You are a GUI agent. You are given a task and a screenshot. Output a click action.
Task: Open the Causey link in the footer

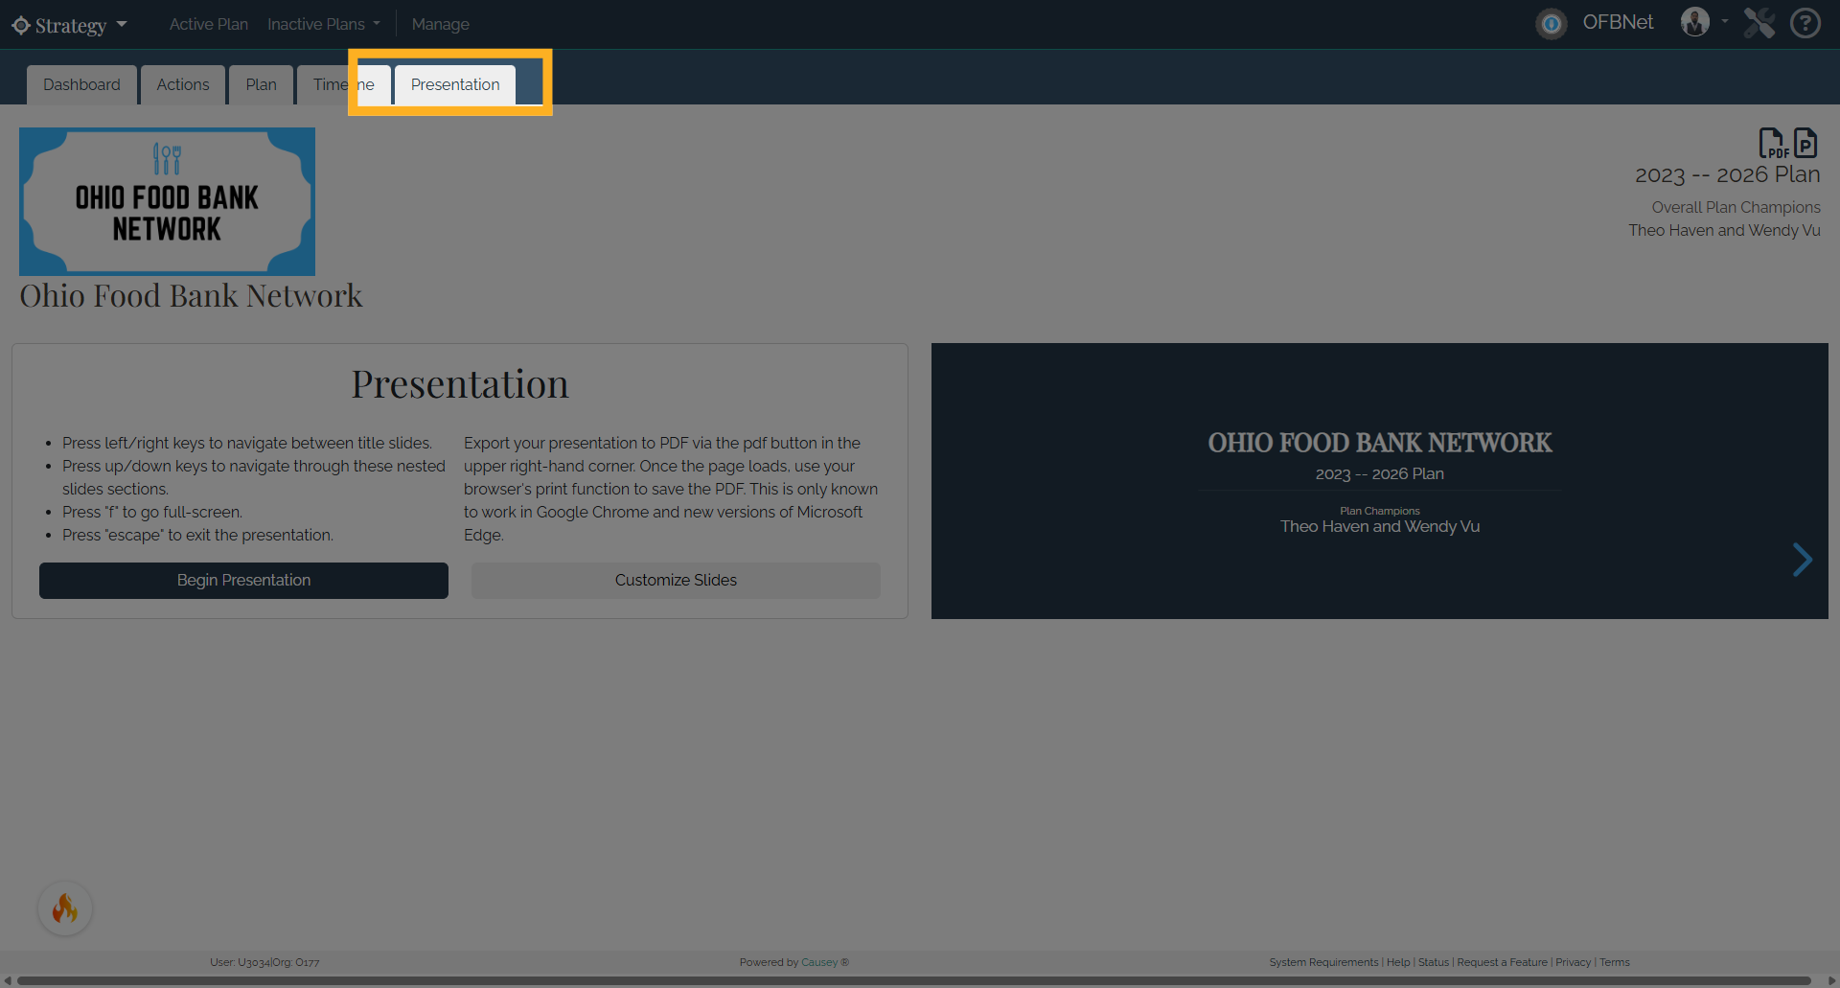click(x=819, y=962)
